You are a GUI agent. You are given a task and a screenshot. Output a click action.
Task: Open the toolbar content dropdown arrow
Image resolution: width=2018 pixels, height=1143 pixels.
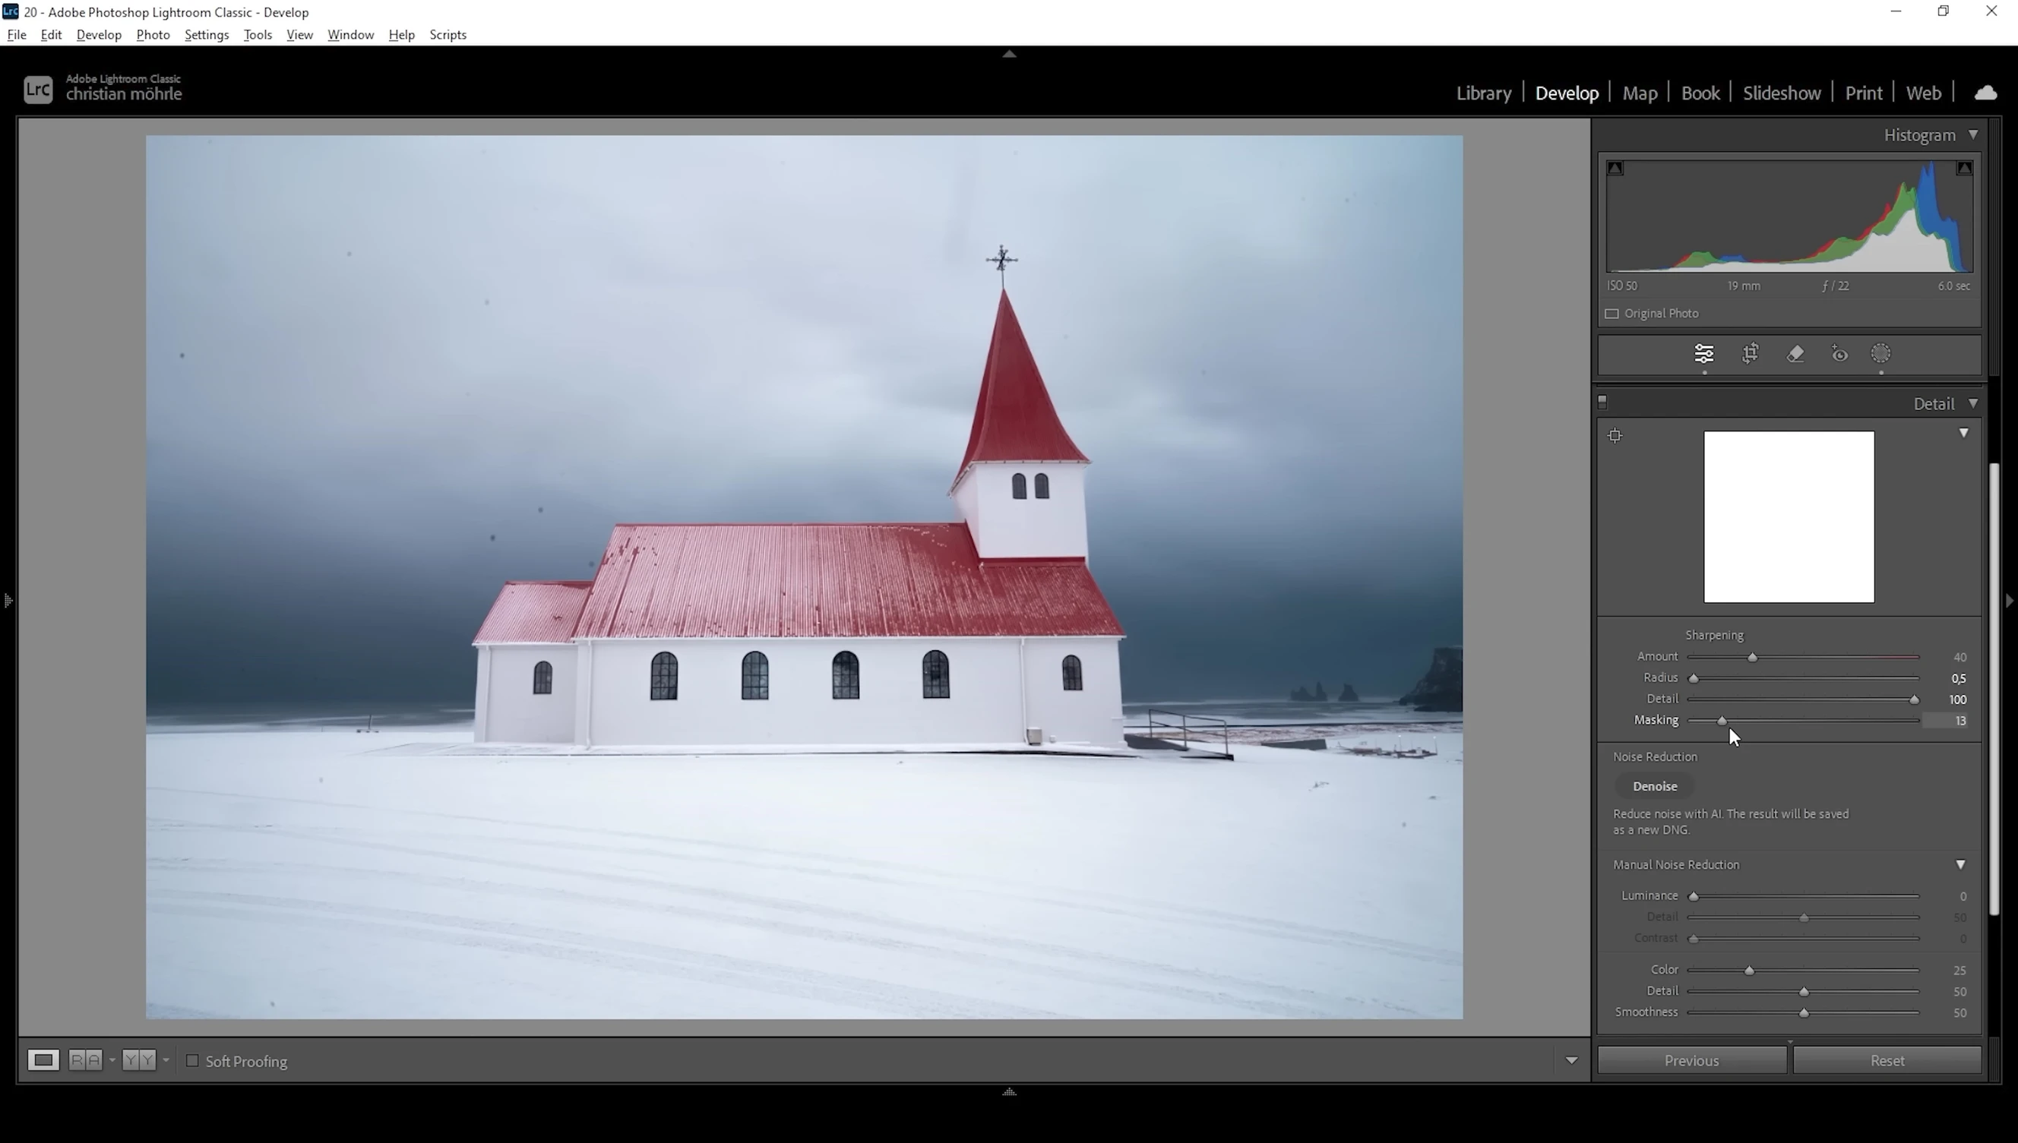coord(1571,1060)
